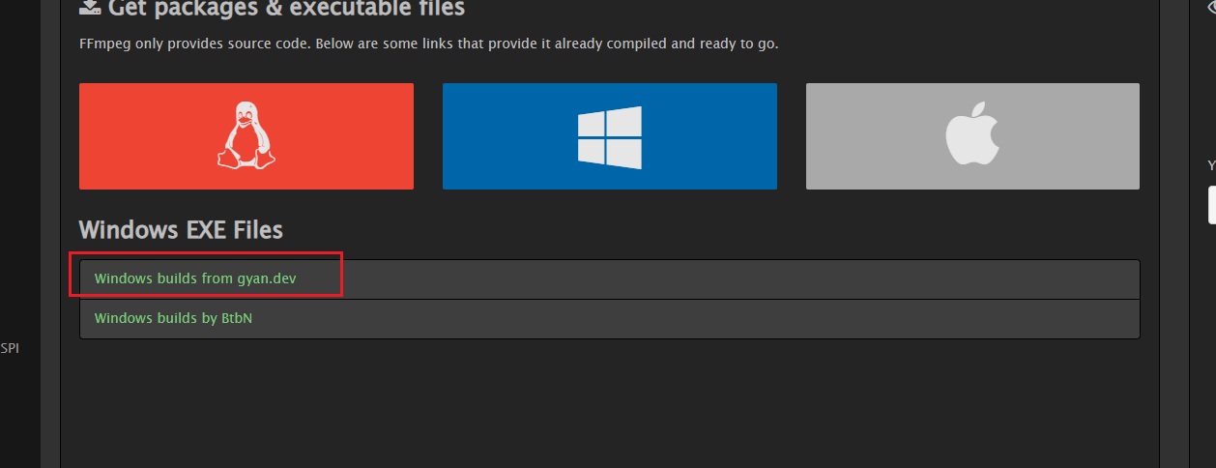Click the Windows EXE Files heading
1216x468 pixels.
181,230
